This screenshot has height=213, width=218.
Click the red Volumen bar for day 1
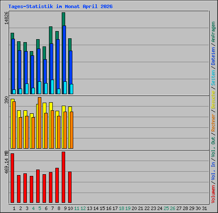click(12, 178)
